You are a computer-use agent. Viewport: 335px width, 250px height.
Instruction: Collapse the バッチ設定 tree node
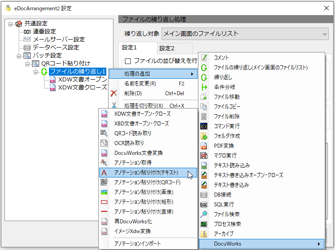[x=19, y=56]
